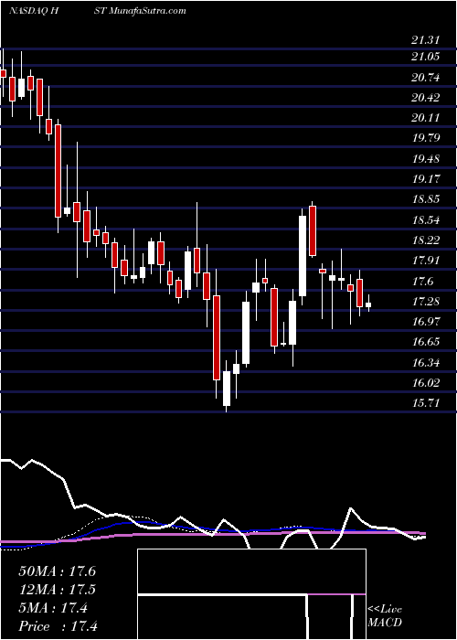Click the NASDAQ chart title text
The image size is (457, 640).
click(x=97, y=10)
